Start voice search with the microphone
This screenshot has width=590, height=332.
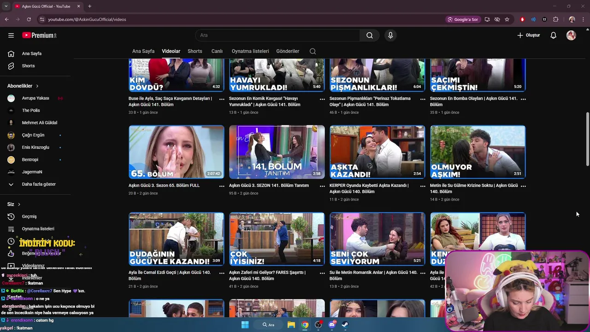pos(390,35)
